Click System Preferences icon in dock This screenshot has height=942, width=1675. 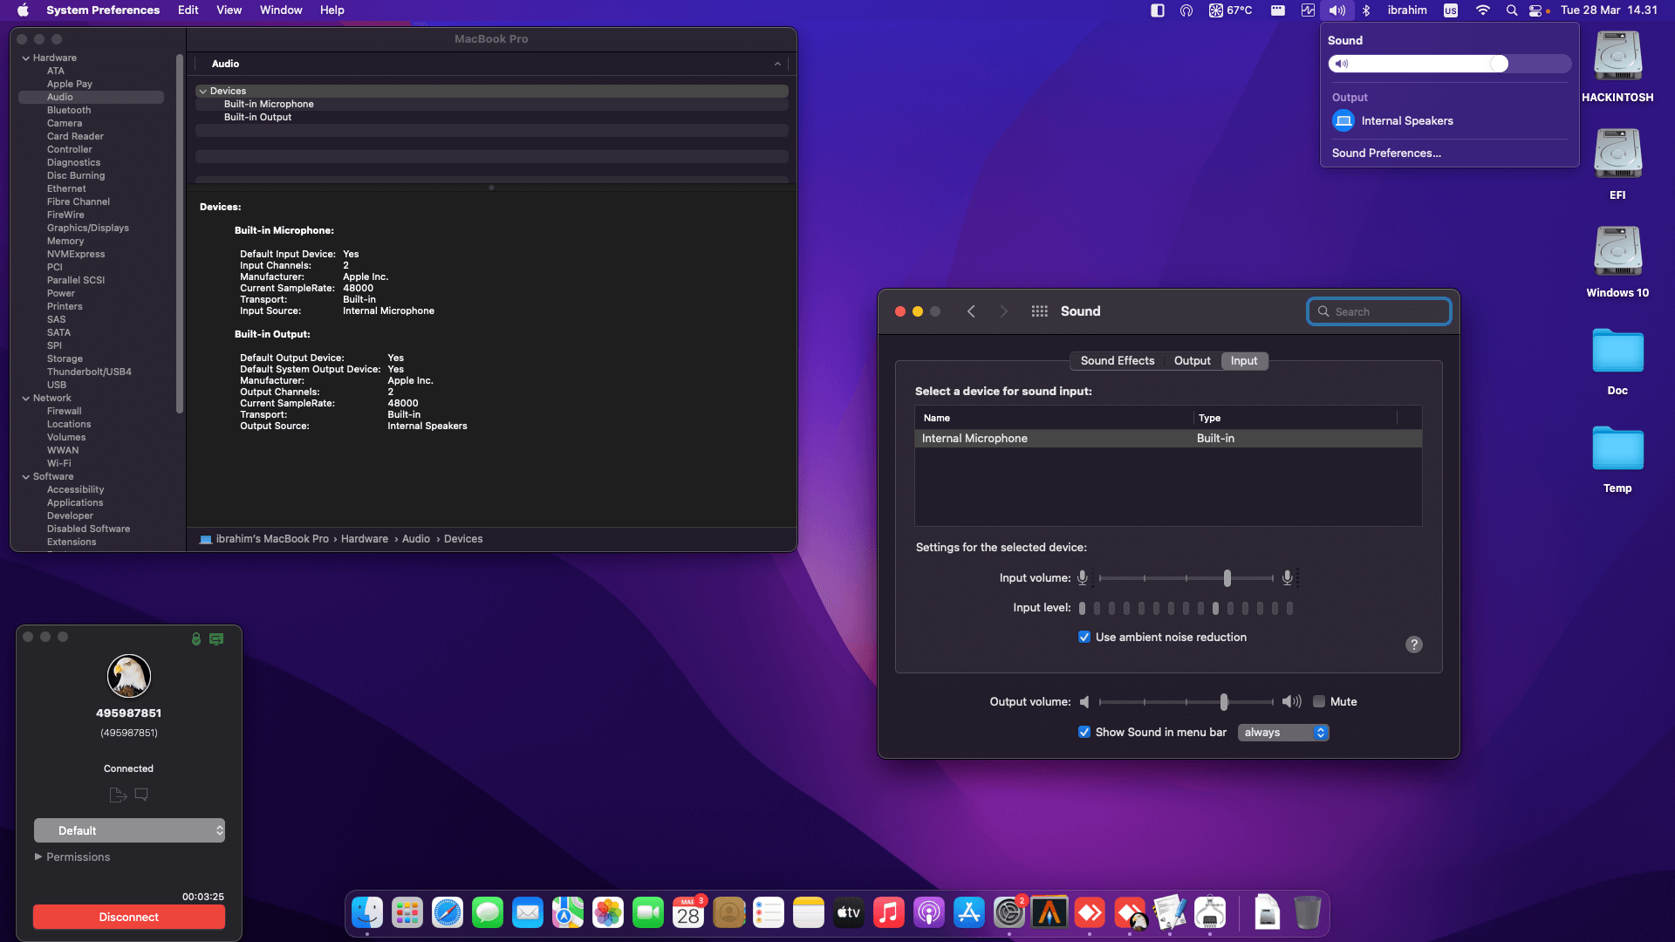click(x=1009, y=913)
